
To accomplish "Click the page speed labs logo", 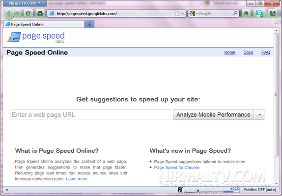I will 36,37.
